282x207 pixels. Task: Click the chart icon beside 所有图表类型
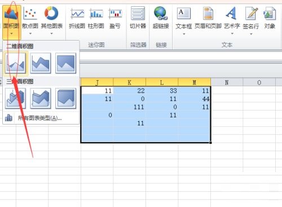tap(8, 118)
